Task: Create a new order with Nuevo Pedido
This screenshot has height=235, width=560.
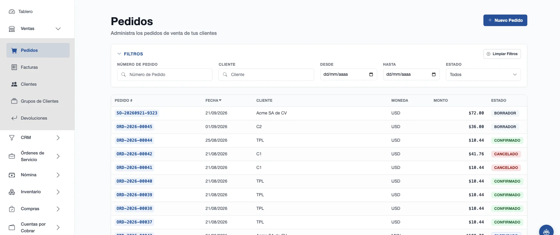Action: click(x=505, y=20)
